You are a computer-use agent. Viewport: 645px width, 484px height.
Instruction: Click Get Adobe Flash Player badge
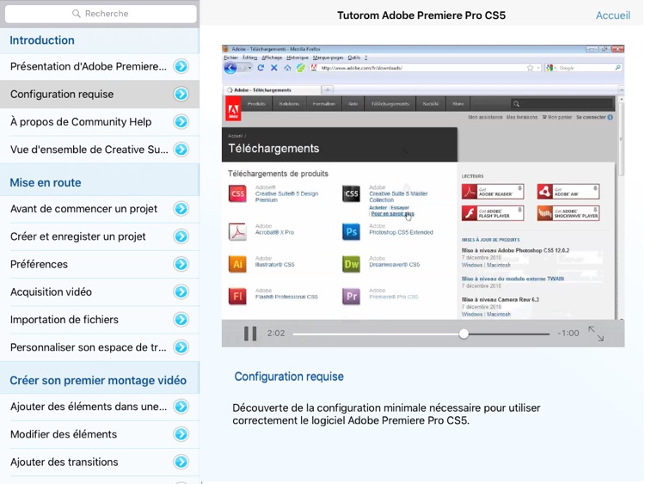(493, 213)
